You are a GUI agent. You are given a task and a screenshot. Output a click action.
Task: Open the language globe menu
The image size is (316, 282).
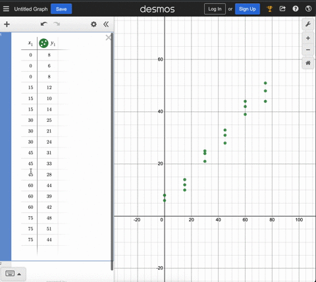[308, 9]
